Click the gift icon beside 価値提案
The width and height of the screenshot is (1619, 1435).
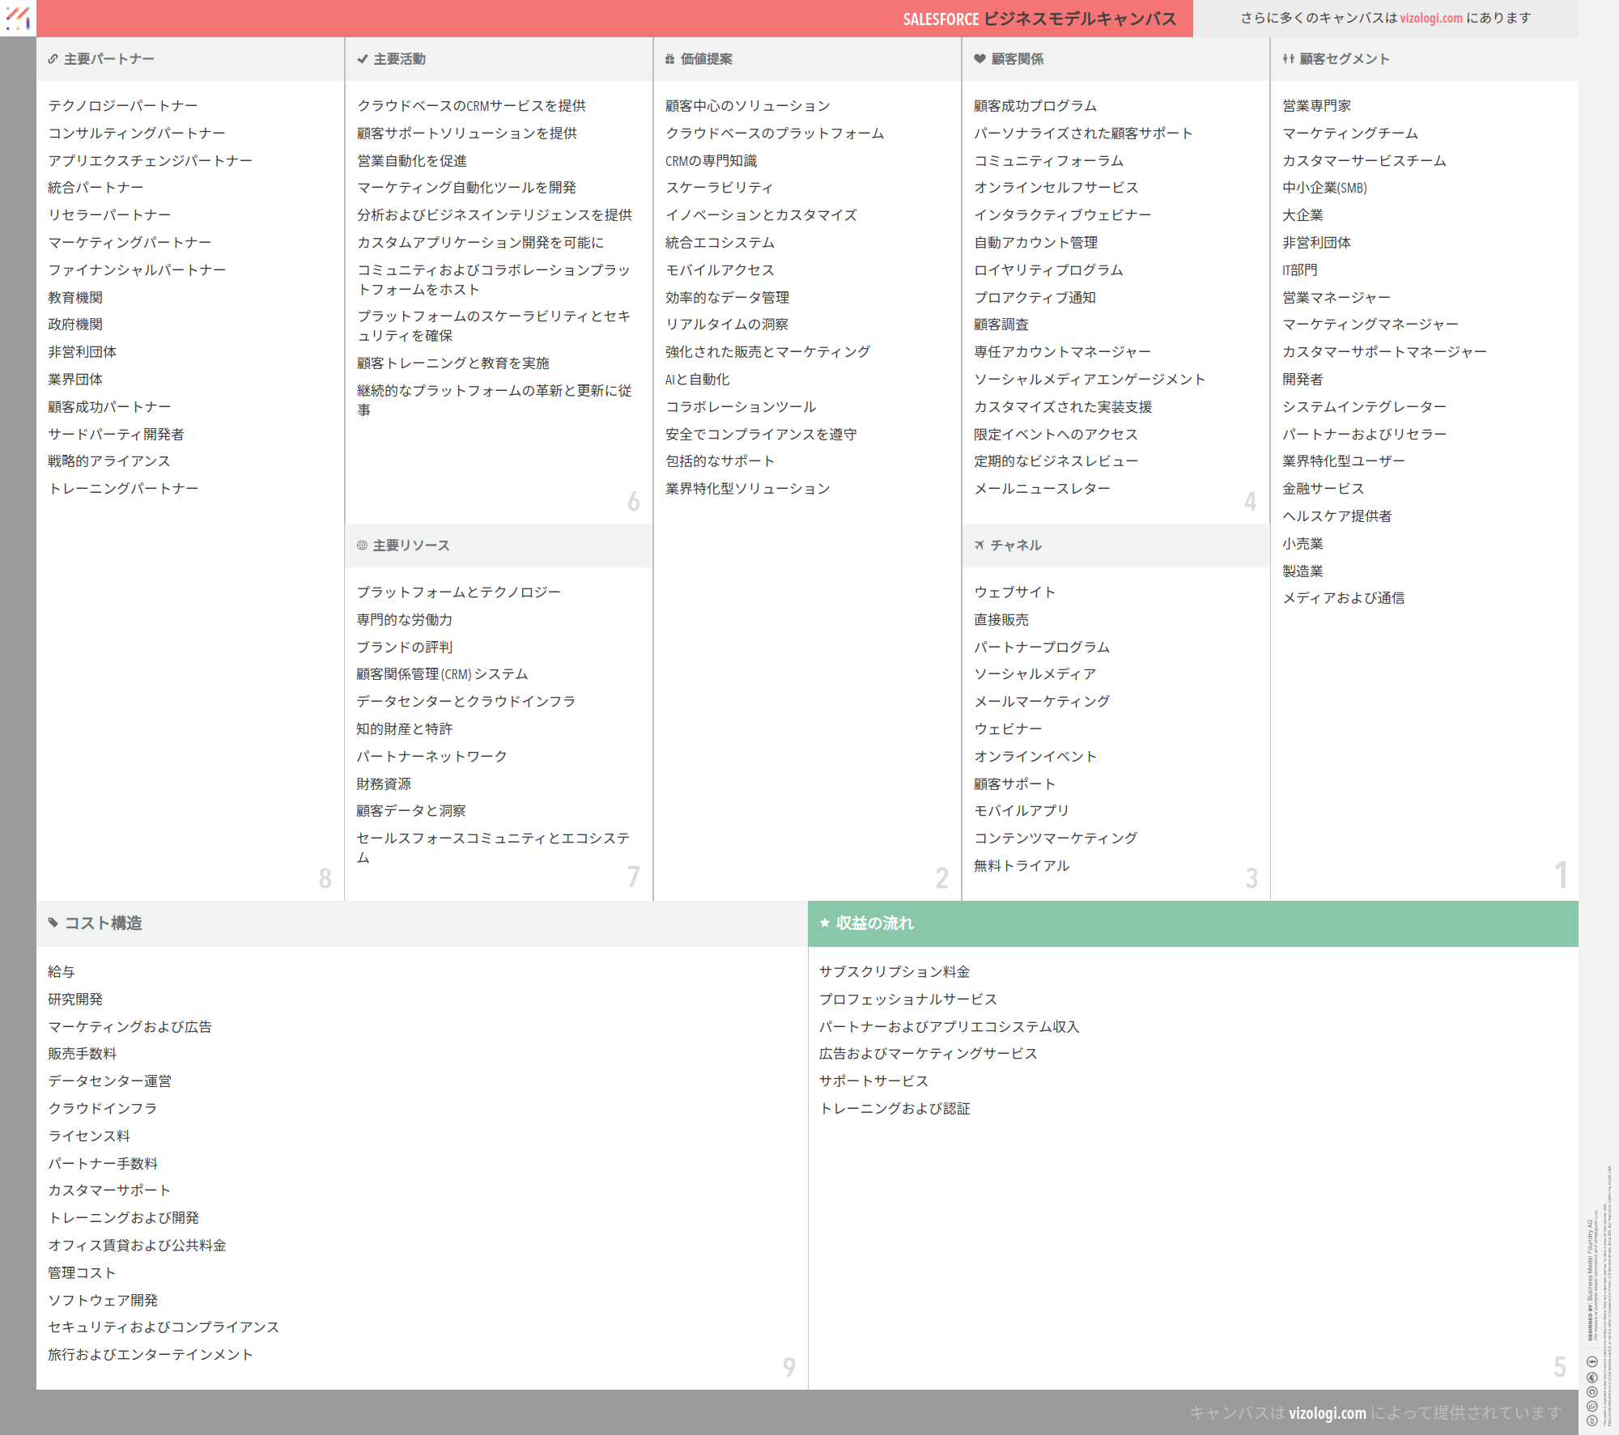pos(669,59)
